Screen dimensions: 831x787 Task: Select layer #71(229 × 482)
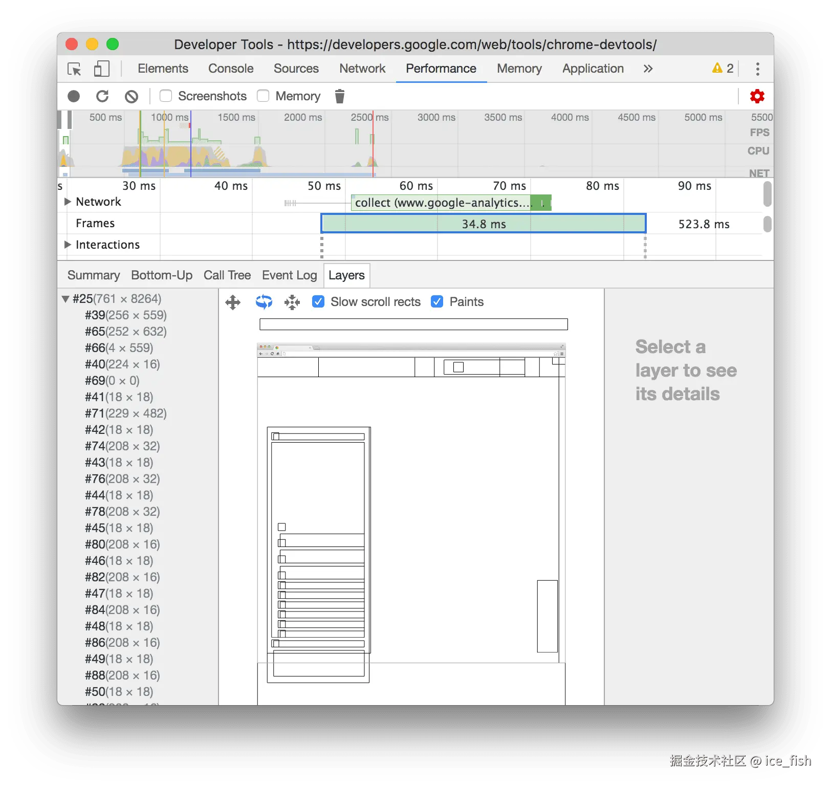tap(126, 413)
